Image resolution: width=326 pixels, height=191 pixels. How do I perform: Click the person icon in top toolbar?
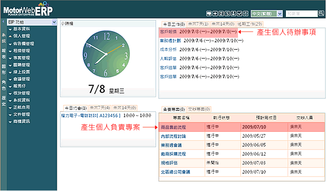233,14
